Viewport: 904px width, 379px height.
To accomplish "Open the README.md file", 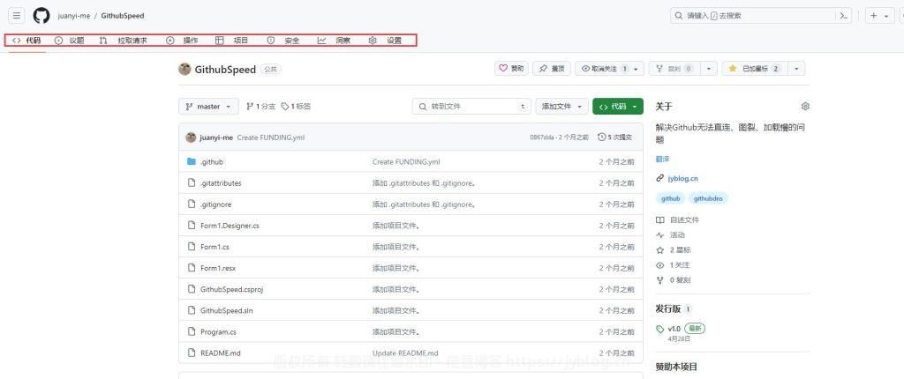I will (x=220, y=353).
